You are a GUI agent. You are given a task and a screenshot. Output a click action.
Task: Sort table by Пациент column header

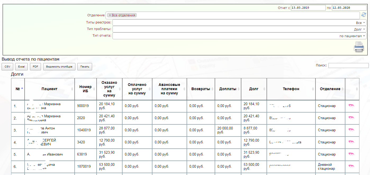(x=49, y=89)
